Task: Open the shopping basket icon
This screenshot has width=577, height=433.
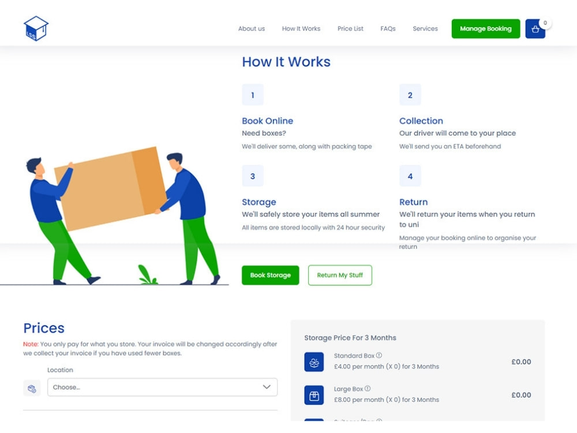Action: click(535, 29)
